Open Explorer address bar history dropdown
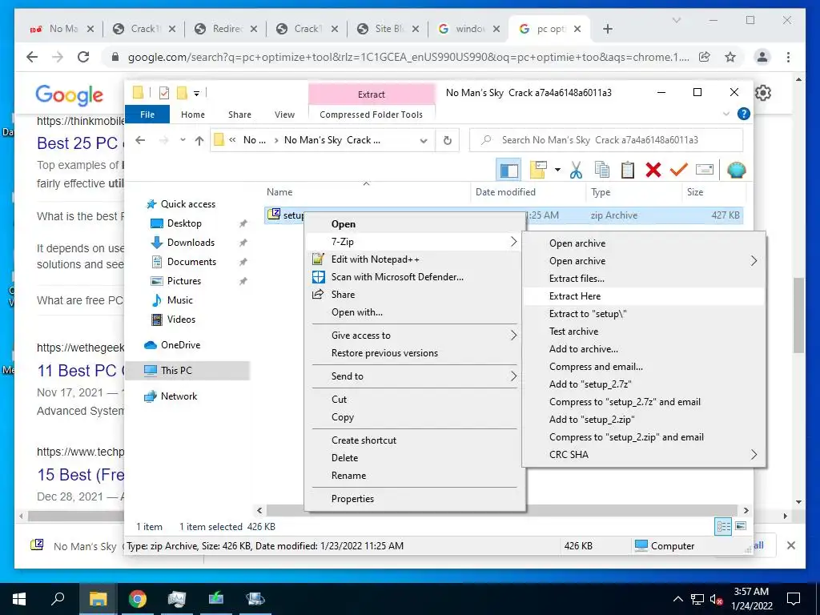Viewport: 820px width, 615px height. [x=424, y=140]
